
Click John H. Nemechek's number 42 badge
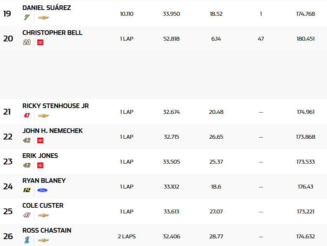click(x=26, y=141)
